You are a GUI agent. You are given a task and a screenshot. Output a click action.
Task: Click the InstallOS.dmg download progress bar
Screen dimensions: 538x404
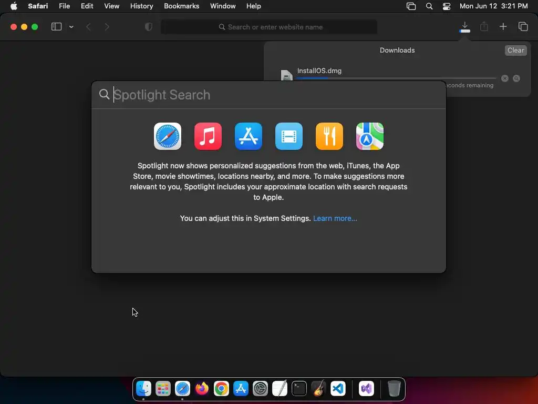396,78
